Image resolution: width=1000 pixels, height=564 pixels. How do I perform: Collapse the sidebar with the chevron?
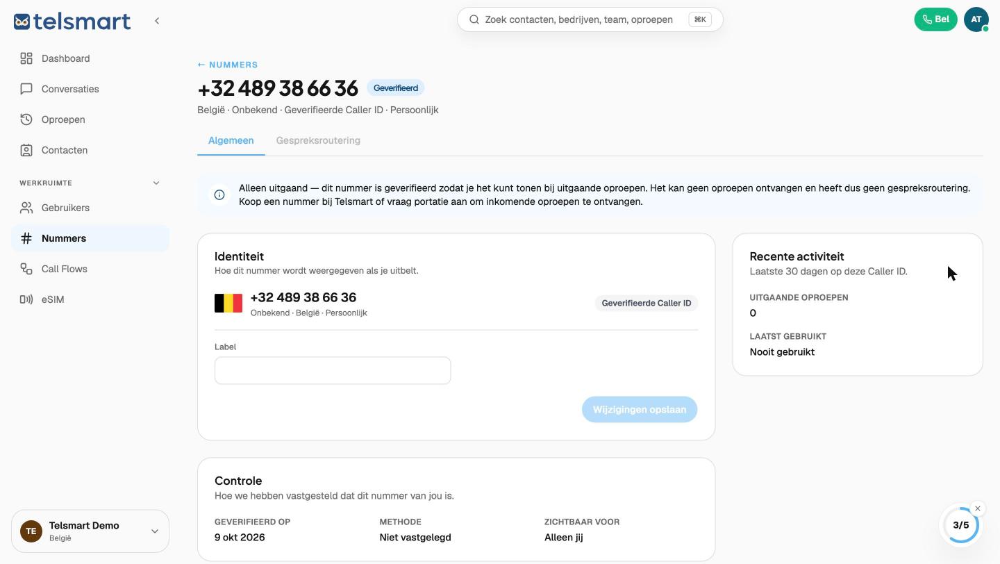[157, 21]
